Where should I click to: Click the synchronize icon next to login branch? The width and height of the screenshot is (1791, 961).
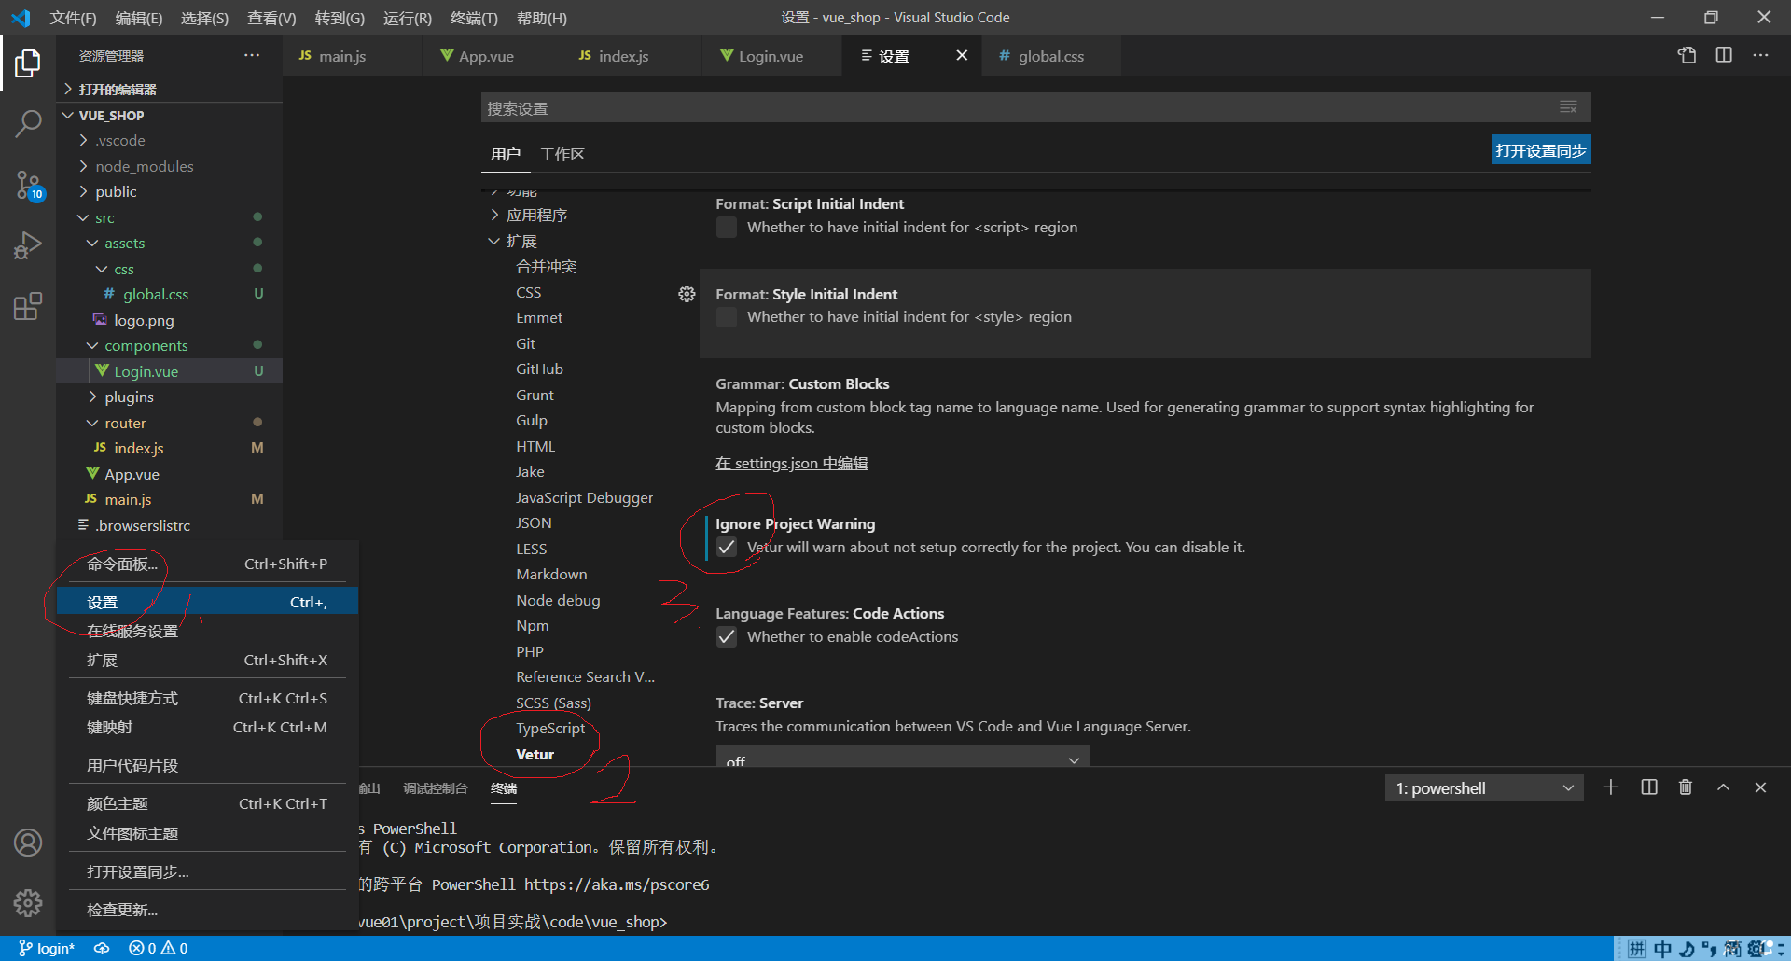pyautogui.click(x=102, y=948)
